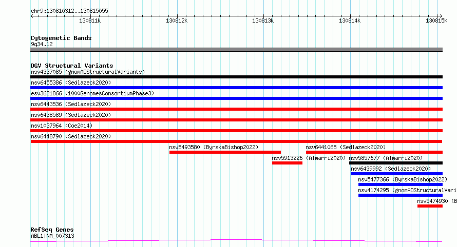The height and width of the screenshot is (247, 457).
Task: Open the nsv5493580 (ByrskaBishop2022) label
Action: [214, 147]
